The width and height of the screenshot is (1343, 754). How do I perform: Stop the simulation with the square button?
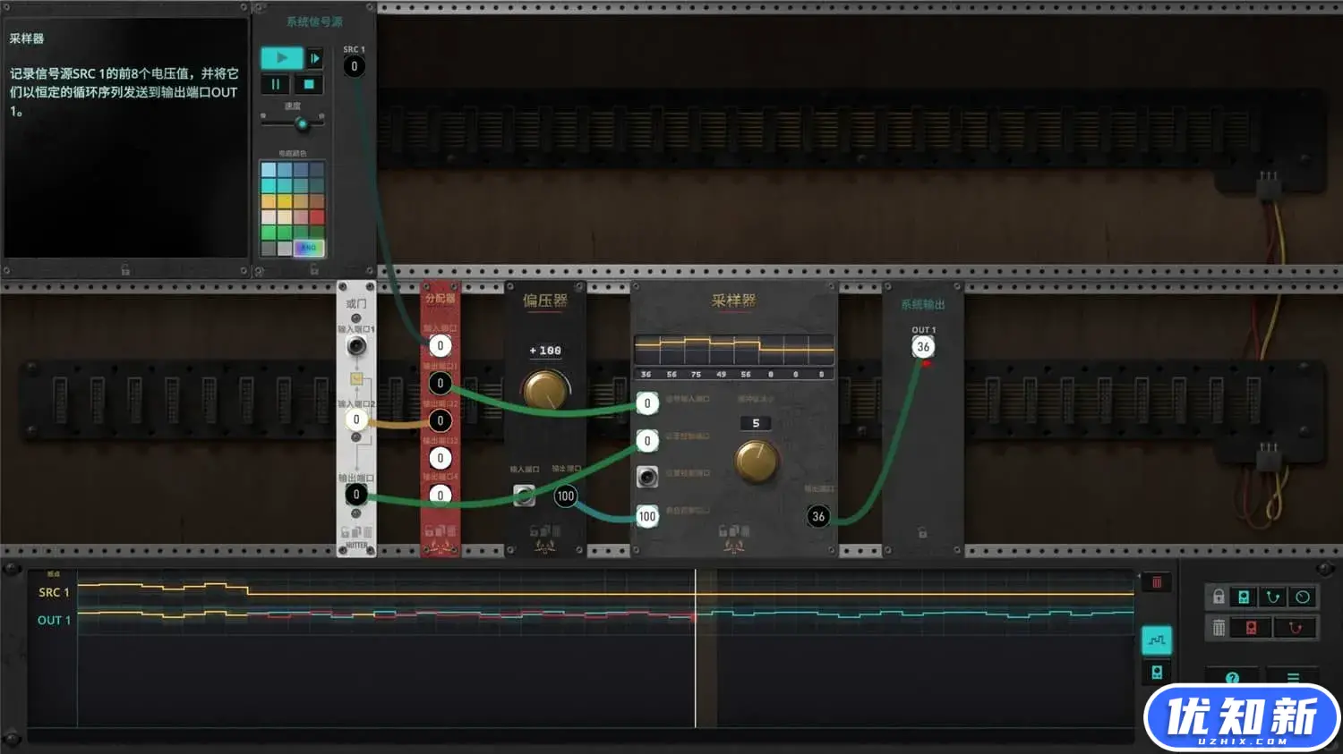point(308,84)
